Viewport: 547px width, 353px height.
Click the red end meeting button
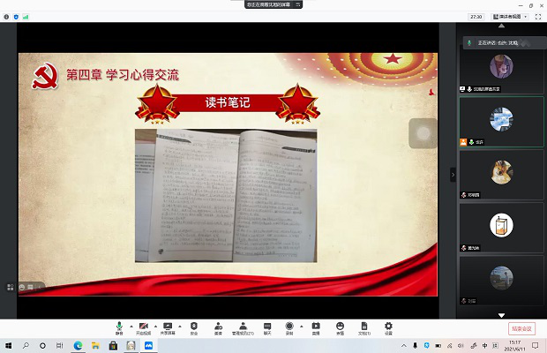tap(521, 328)
